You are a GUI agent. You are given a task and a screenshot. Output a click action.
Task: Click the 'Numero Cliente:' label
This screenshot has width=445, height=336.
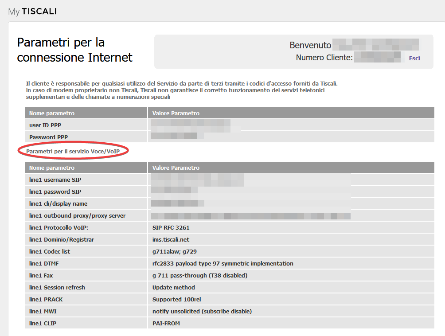pyautogui.click(x=324, y=58)
